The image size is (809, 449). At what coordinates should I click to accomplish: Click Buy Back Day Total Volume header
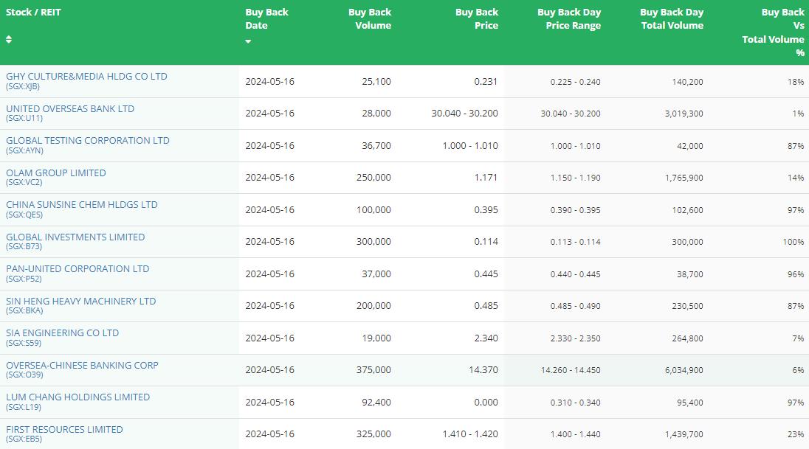(x=672, y=18)
